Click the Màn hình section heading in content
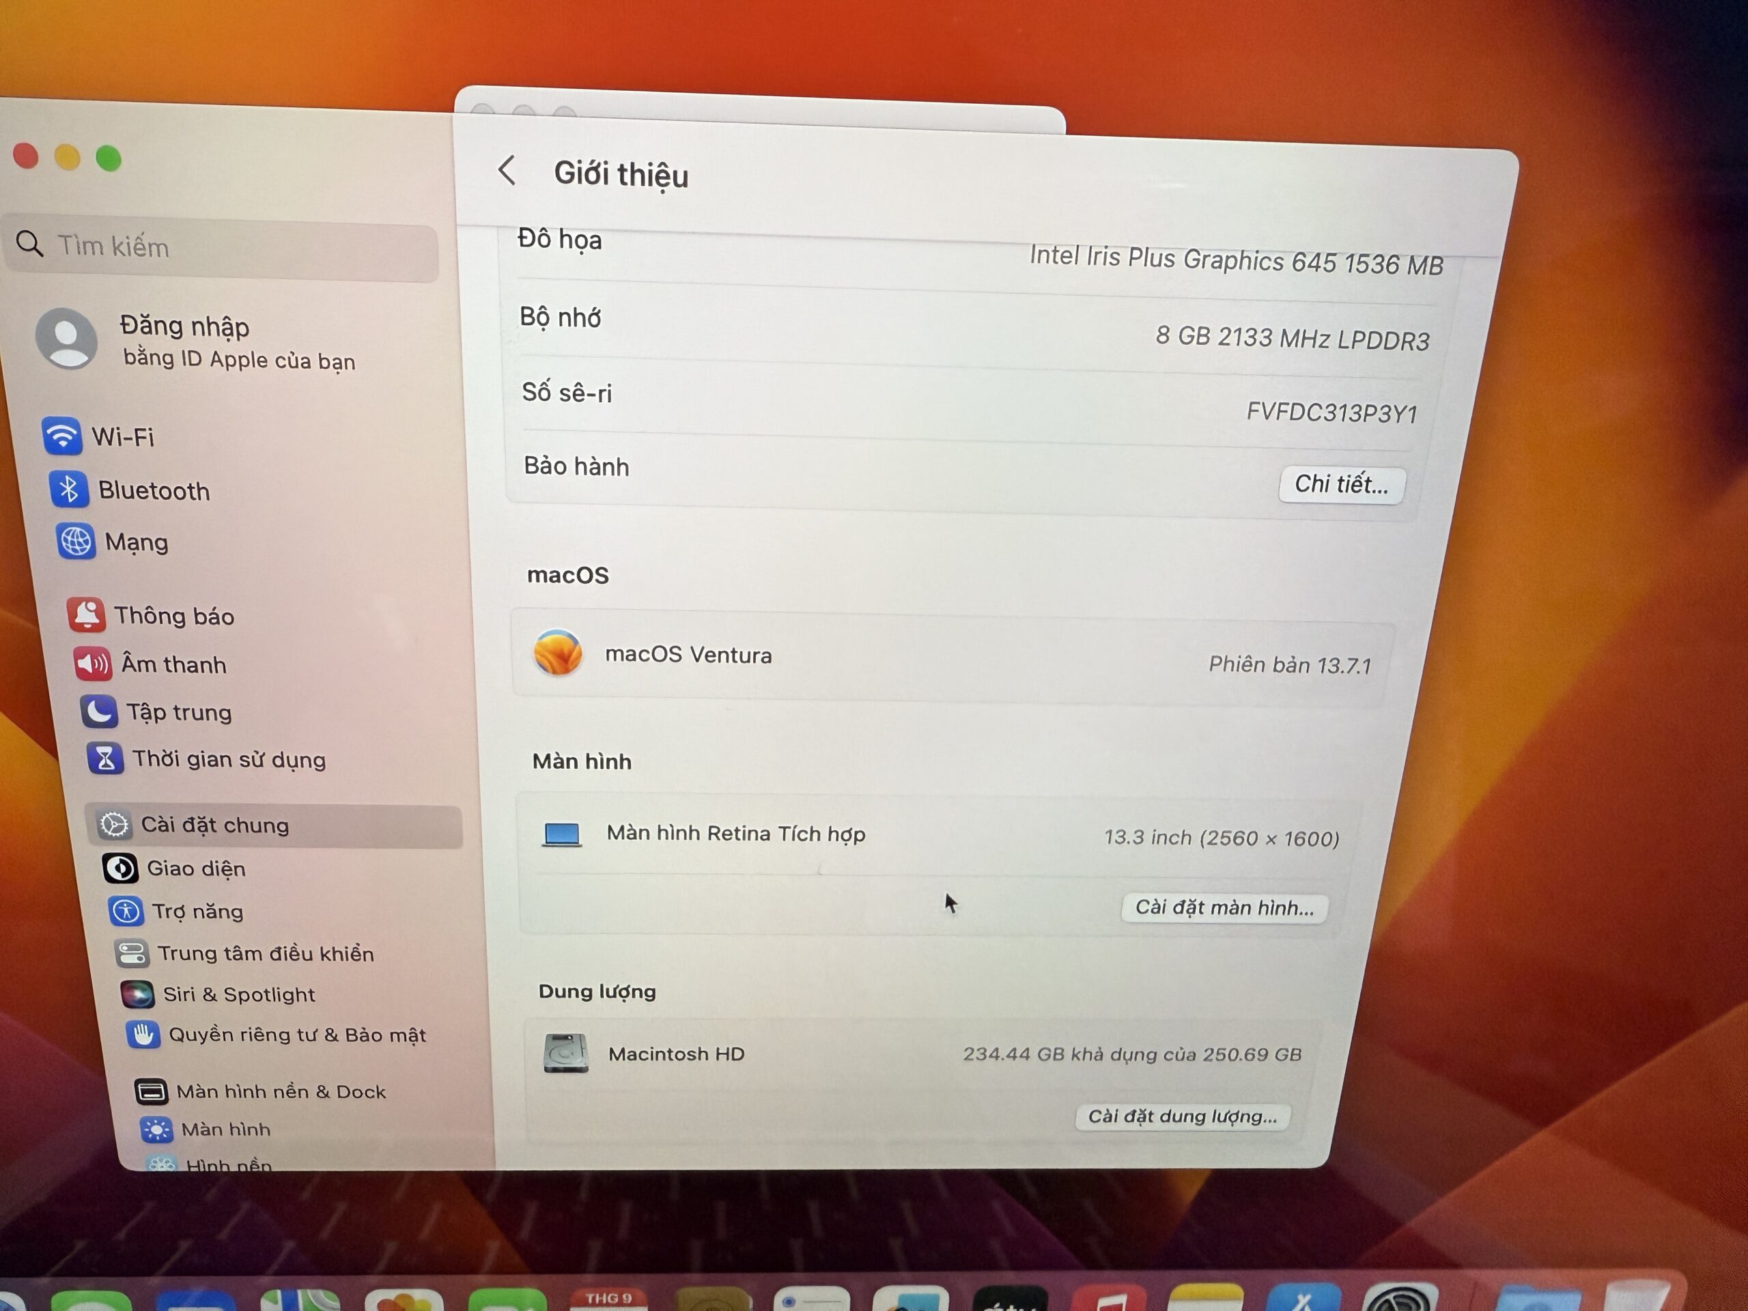The height and width of the screenshot is (1311, 1748). click(x=582, y=761)
